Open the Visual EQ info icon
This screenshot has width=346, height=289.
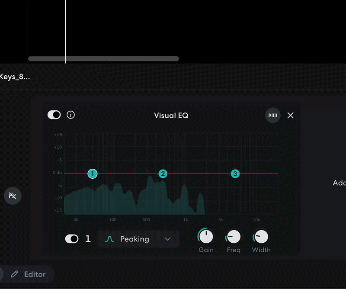point(71,115)
